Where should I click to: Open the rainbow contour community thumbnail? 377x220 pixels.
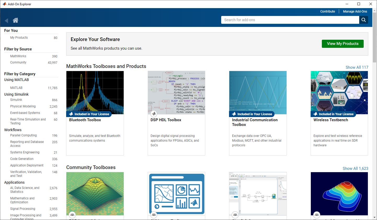[339, 194]
